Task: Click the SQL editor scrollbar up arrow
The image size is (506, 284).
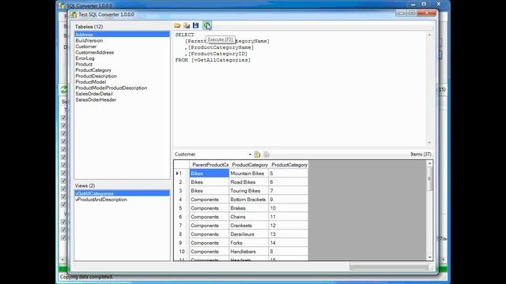Action: (429, 35)
